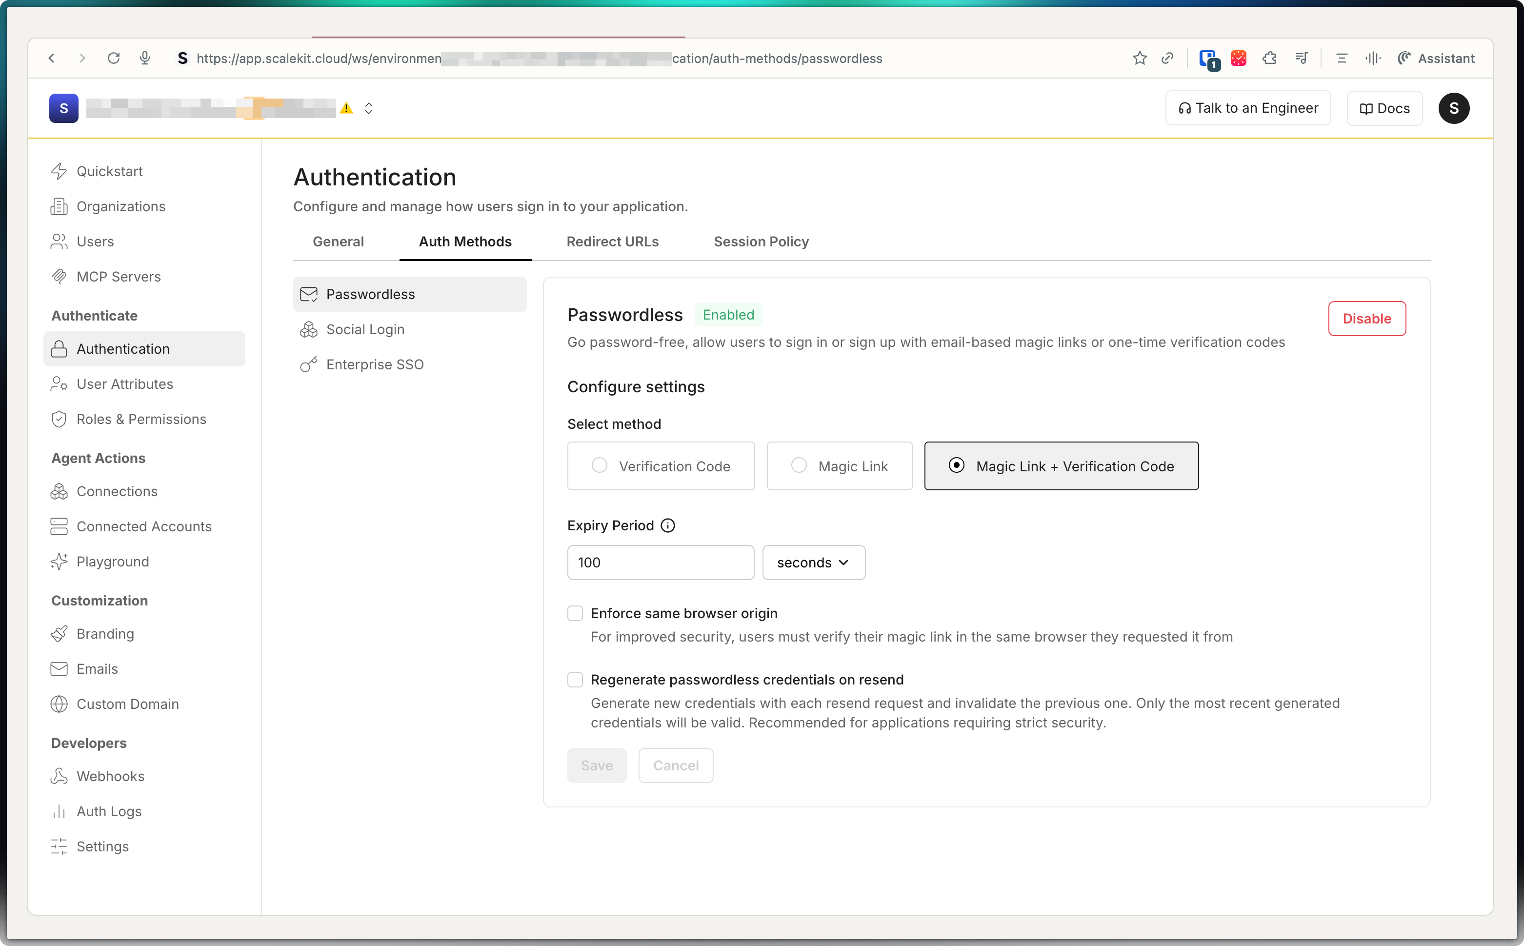
Task: Check Enforce same browser origin checkbox
Action: (575, 613)
